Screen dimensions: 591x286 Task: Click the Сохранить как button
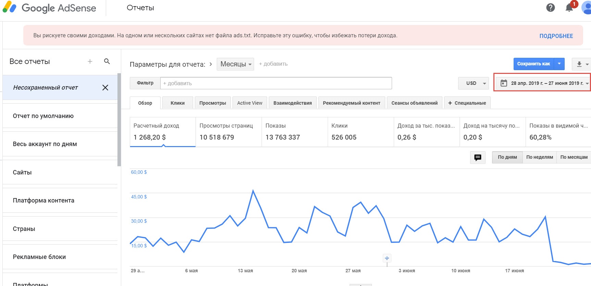(x=533, y=64)
